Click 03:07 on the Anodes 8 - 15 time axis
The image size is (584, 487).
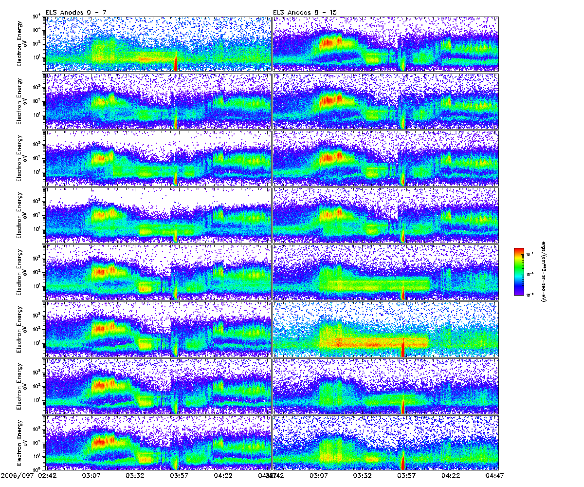coord(318,475)
